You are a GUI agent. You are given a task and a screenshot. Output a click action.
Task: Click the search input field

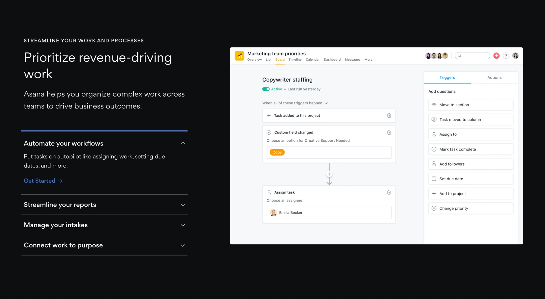(x=473, y=56)
